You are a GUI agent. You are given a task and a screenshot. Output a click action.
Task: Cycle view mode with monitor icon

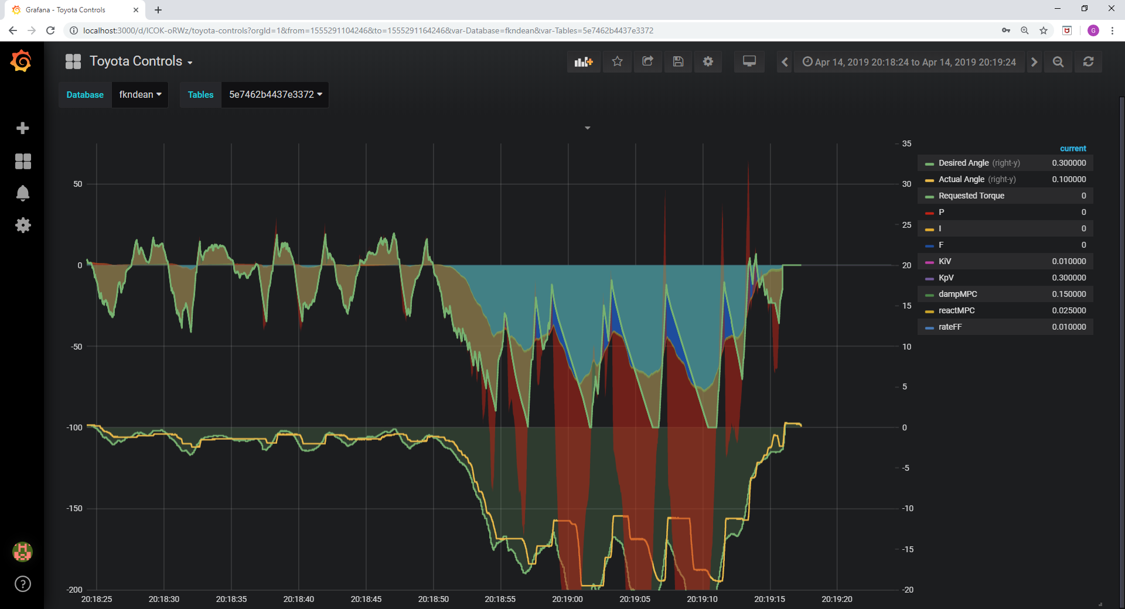point(749,61)
